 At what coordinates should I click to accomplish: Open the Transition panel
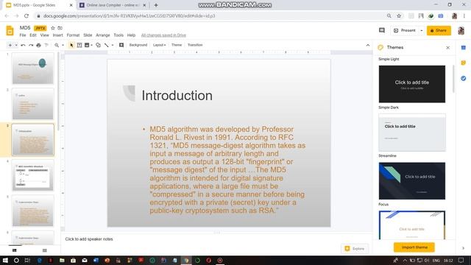[x=195, y=45]
